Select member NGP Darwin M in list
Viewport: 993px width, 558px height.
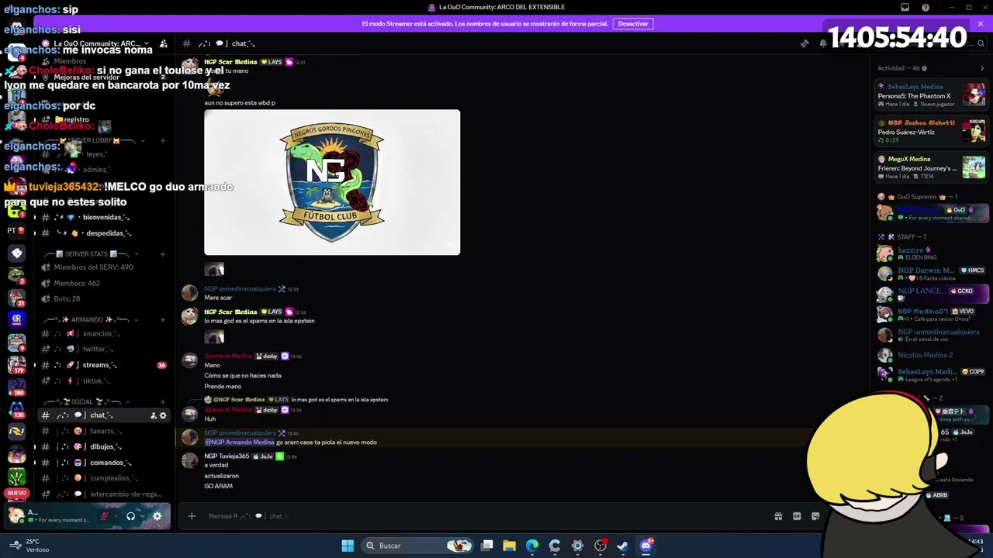pyautogui.click(x=931, y=274)
